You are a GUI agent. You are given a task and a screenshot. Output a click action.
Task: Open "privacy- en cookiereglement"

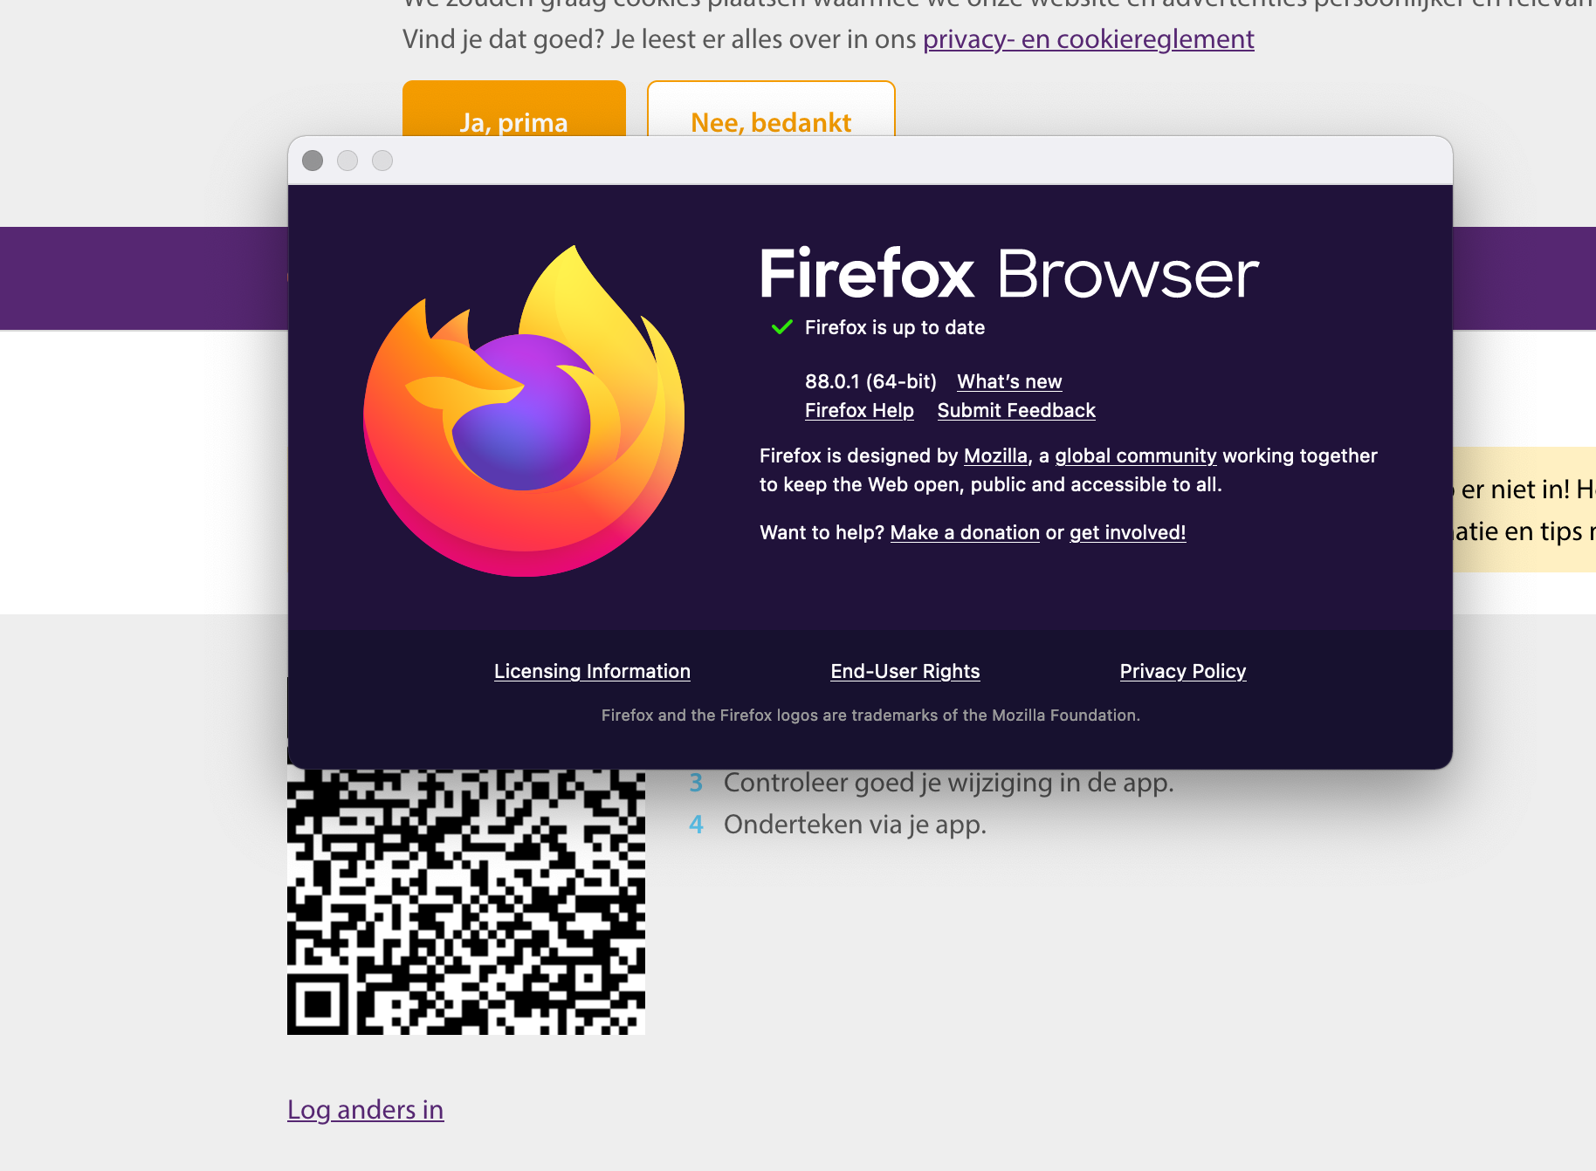coord(1088,39)
